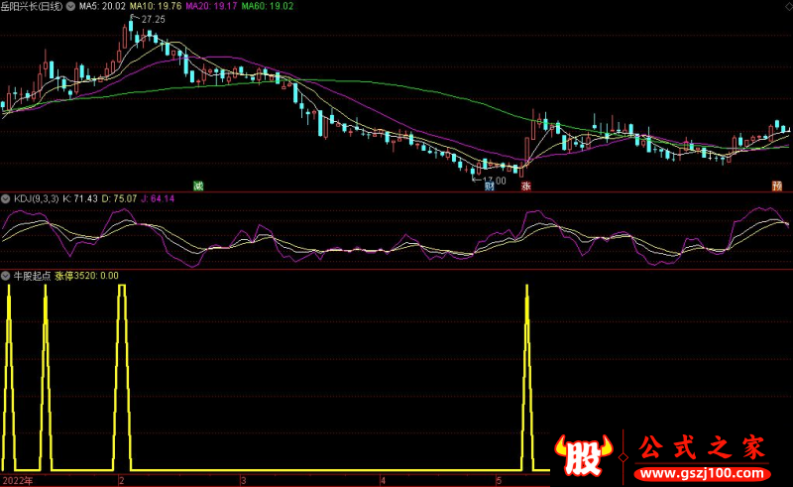Click the 17.00 low price marker
The height and width of the screenshot is (487, 793).
(x=494, y=180)
